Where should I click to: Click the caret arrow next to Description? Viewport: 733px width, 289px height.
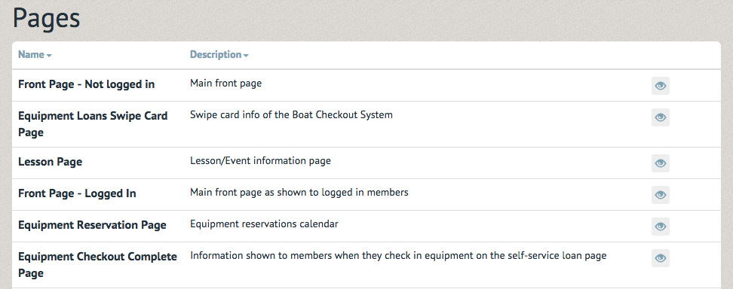[x=246, y=56]
